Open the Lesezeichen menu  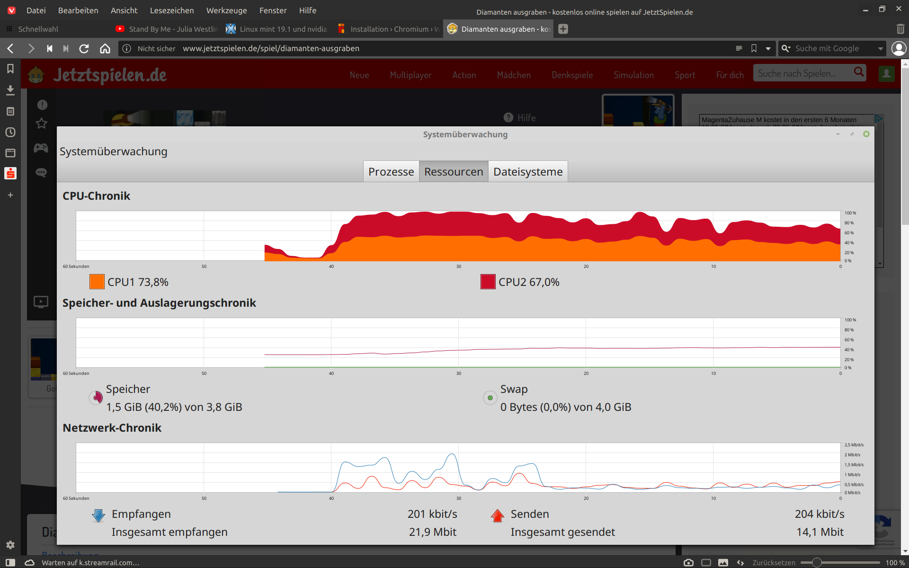click(x=171, y=10)
